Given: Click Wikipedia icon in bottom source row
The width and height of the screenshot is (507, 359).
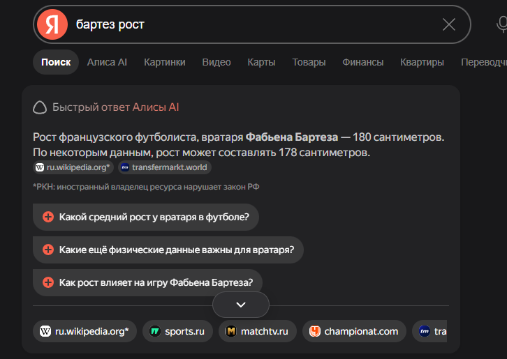Looking at the screenshot, I should (45, 331).
